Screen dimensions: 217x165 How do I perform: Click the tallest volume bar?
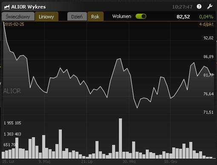[x=120, y=138]
